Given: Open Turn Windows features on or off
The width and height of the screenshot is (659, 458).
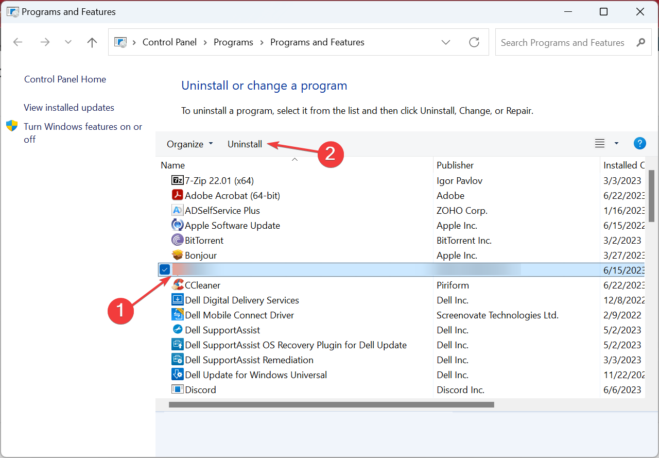Looking at the screenshot, I should click(x=83, y=133).
